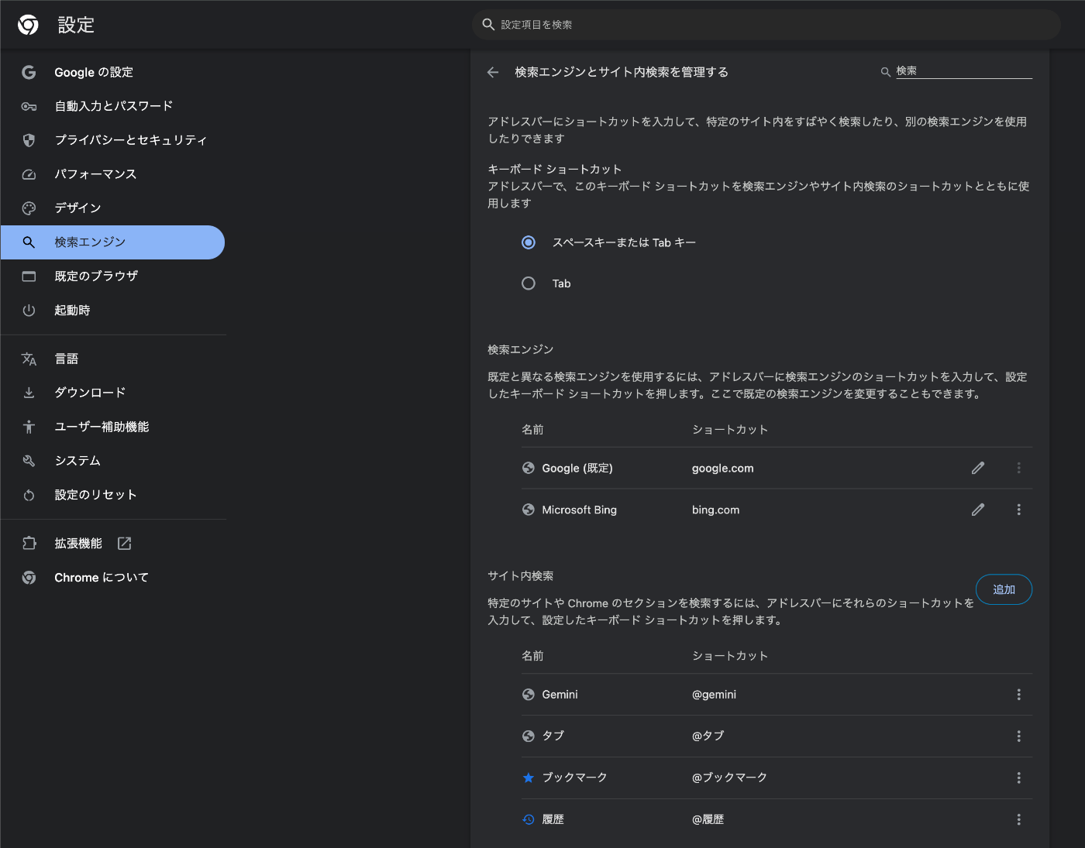The height and width of the screenshot is (848, 1085).
Task: Click the reset icon for 設定のリセット
Action: 29,495
